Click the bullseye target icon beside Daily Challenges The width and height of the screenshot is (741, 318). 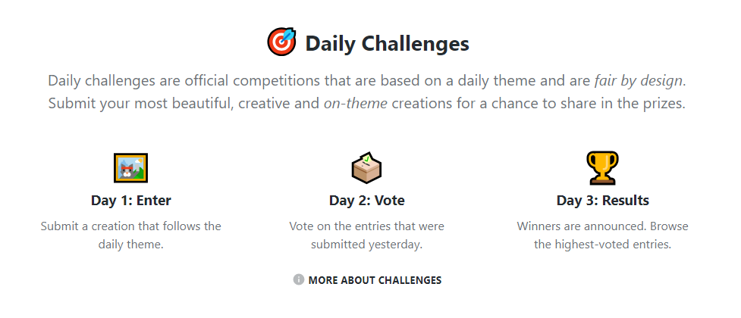(281, 42)
